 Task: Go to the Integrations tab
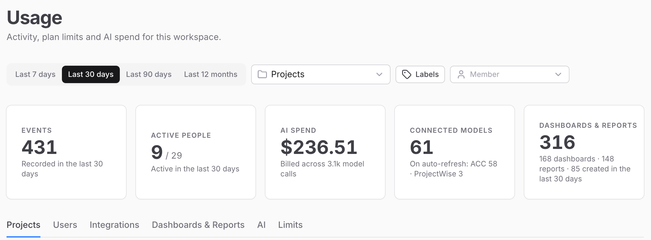[x=114, y=225]
